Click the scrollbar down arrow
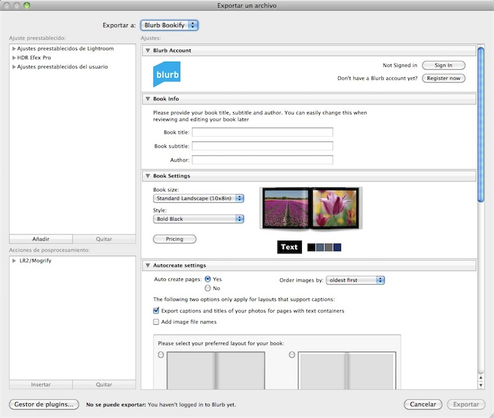 point(481,385)
